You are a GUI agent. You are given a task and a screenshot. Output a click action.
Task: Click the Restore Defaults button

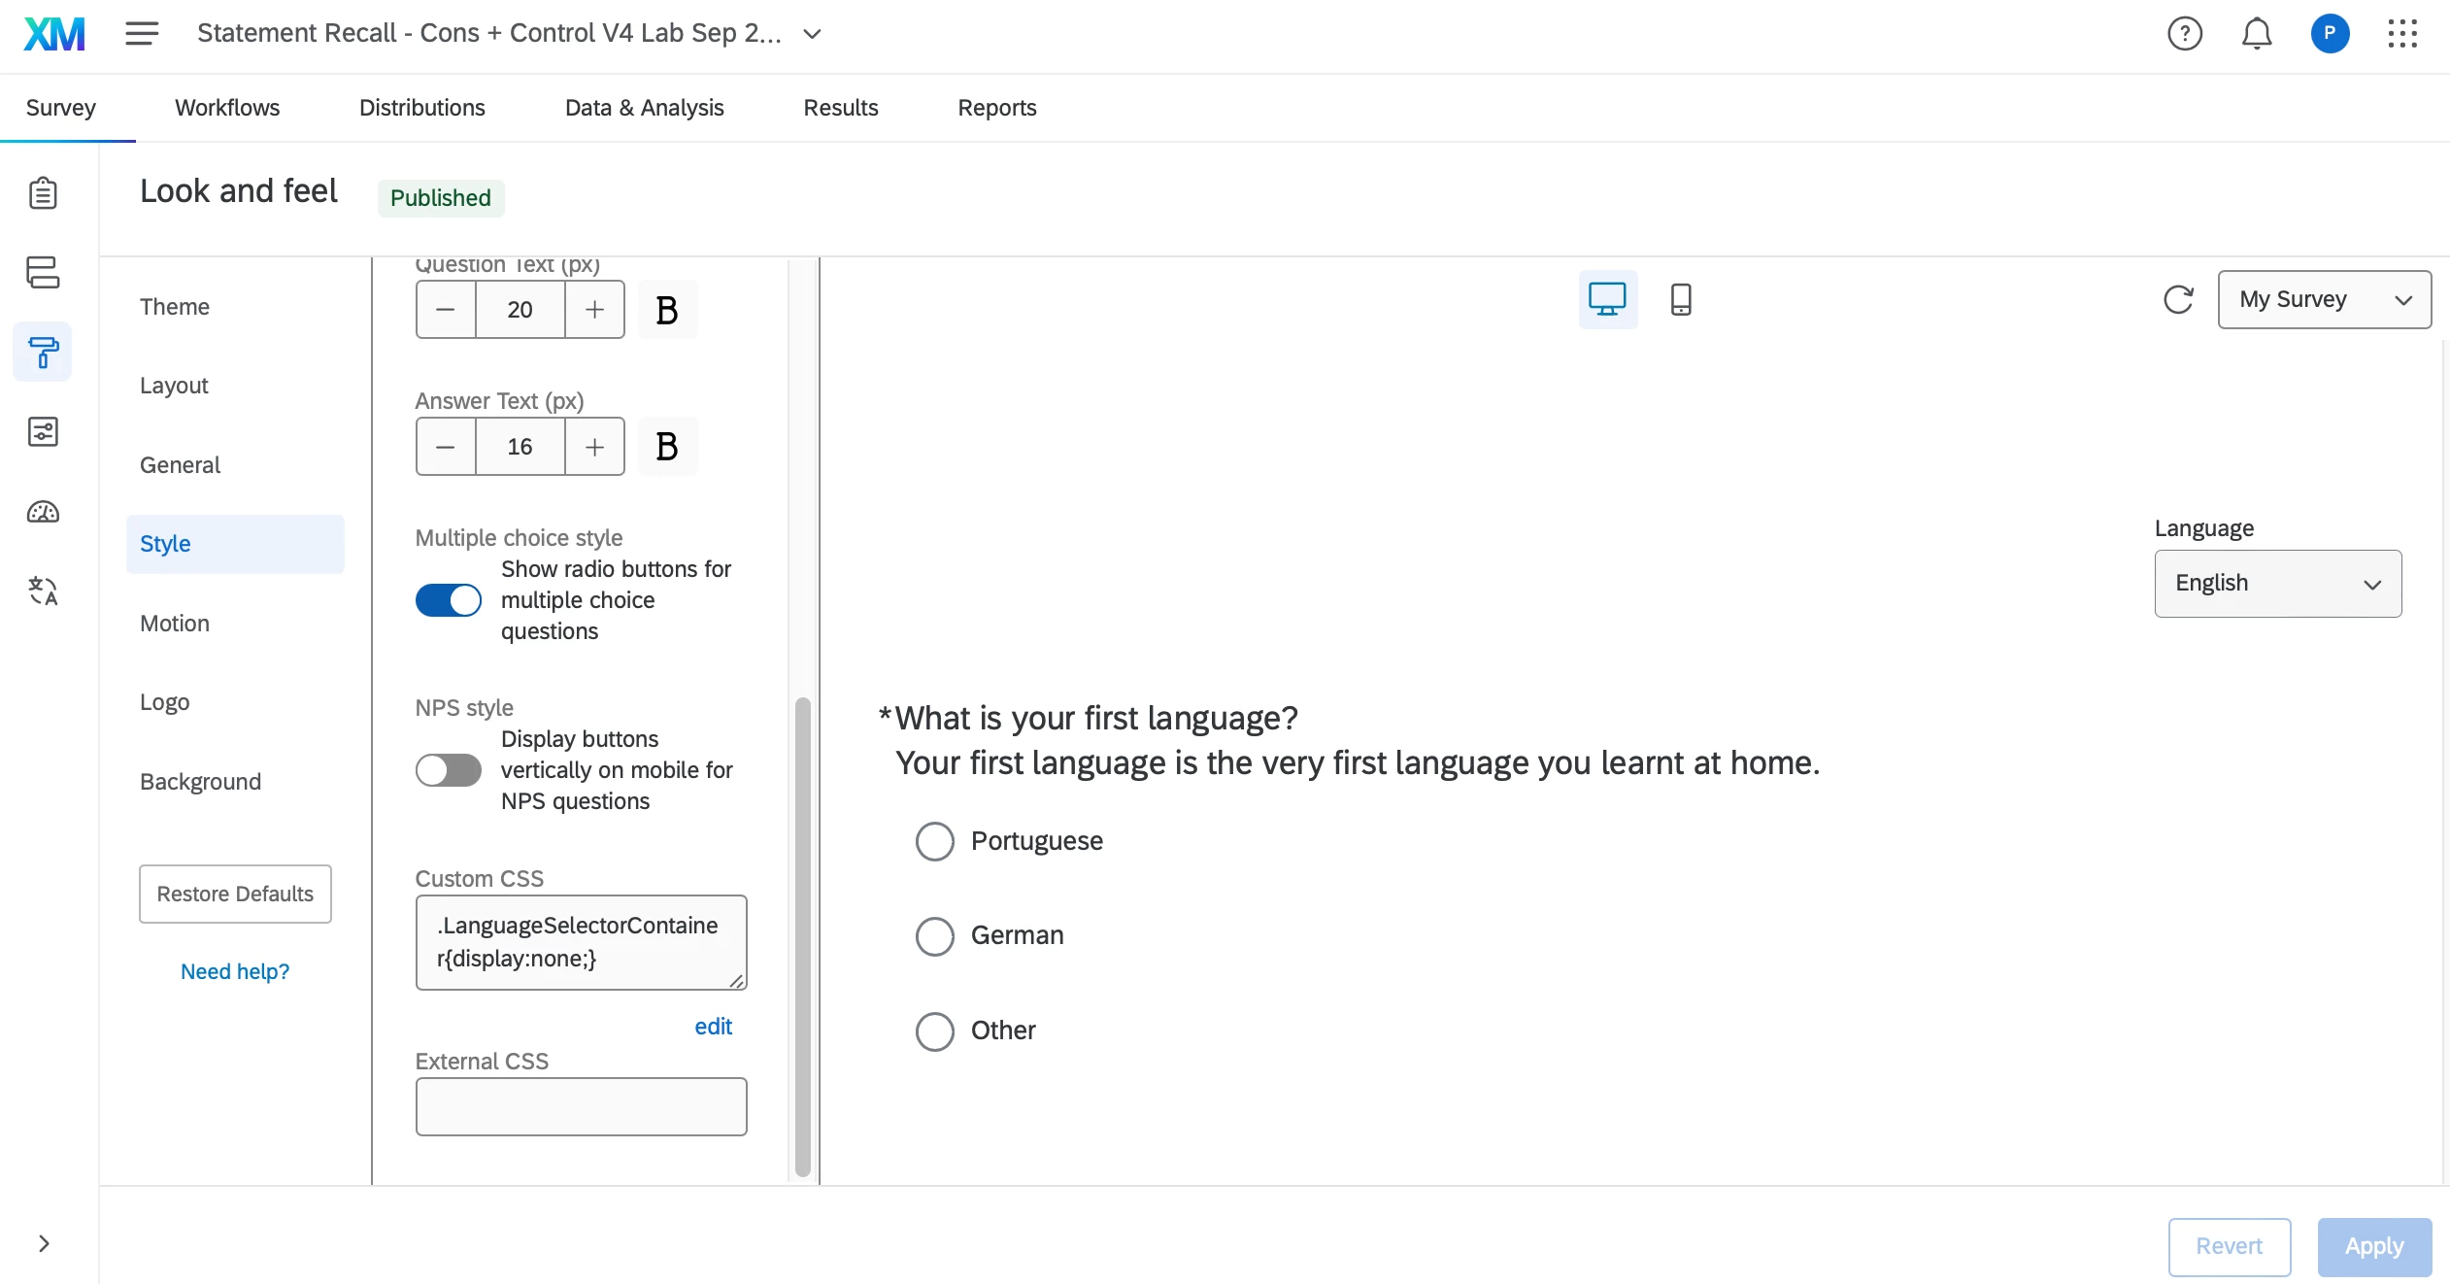click(235, 894)
